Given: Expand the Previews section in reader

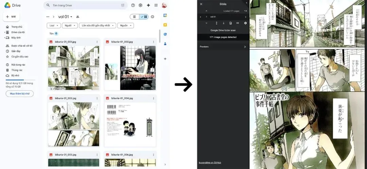Looking at the screenshot, I should pyautogui.click(x=223, y=47).
